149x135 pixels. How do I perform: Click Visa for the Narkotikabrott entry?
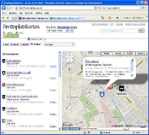click(x=53, y=90)
